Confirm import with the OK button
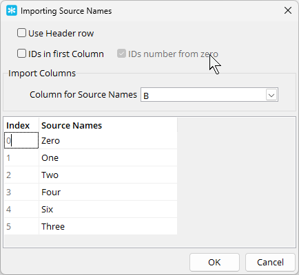299x275 pixels. (214, 262)
